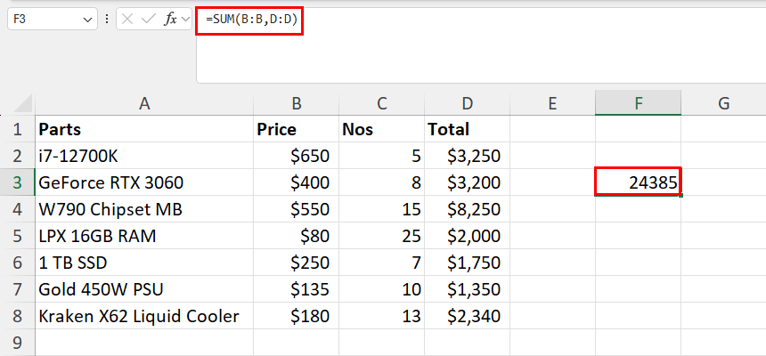Select row 2 header
This screenshot has height=356, width=766.
pyautogui.click(x=18, y=156)
